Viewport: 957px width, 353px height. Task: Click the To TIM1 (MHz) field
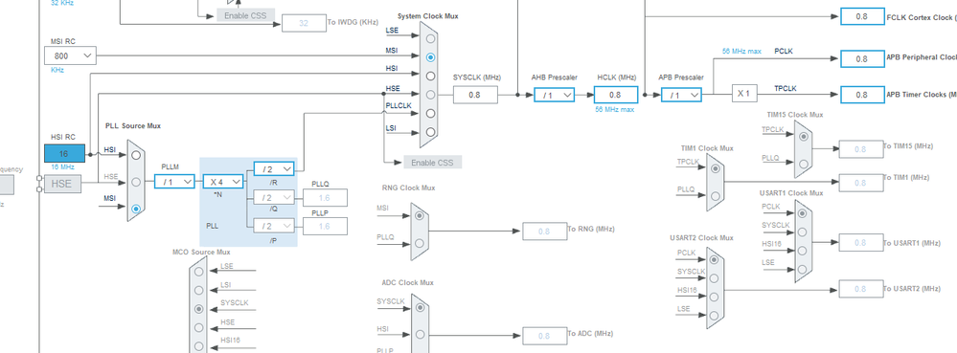coord(860,183)
